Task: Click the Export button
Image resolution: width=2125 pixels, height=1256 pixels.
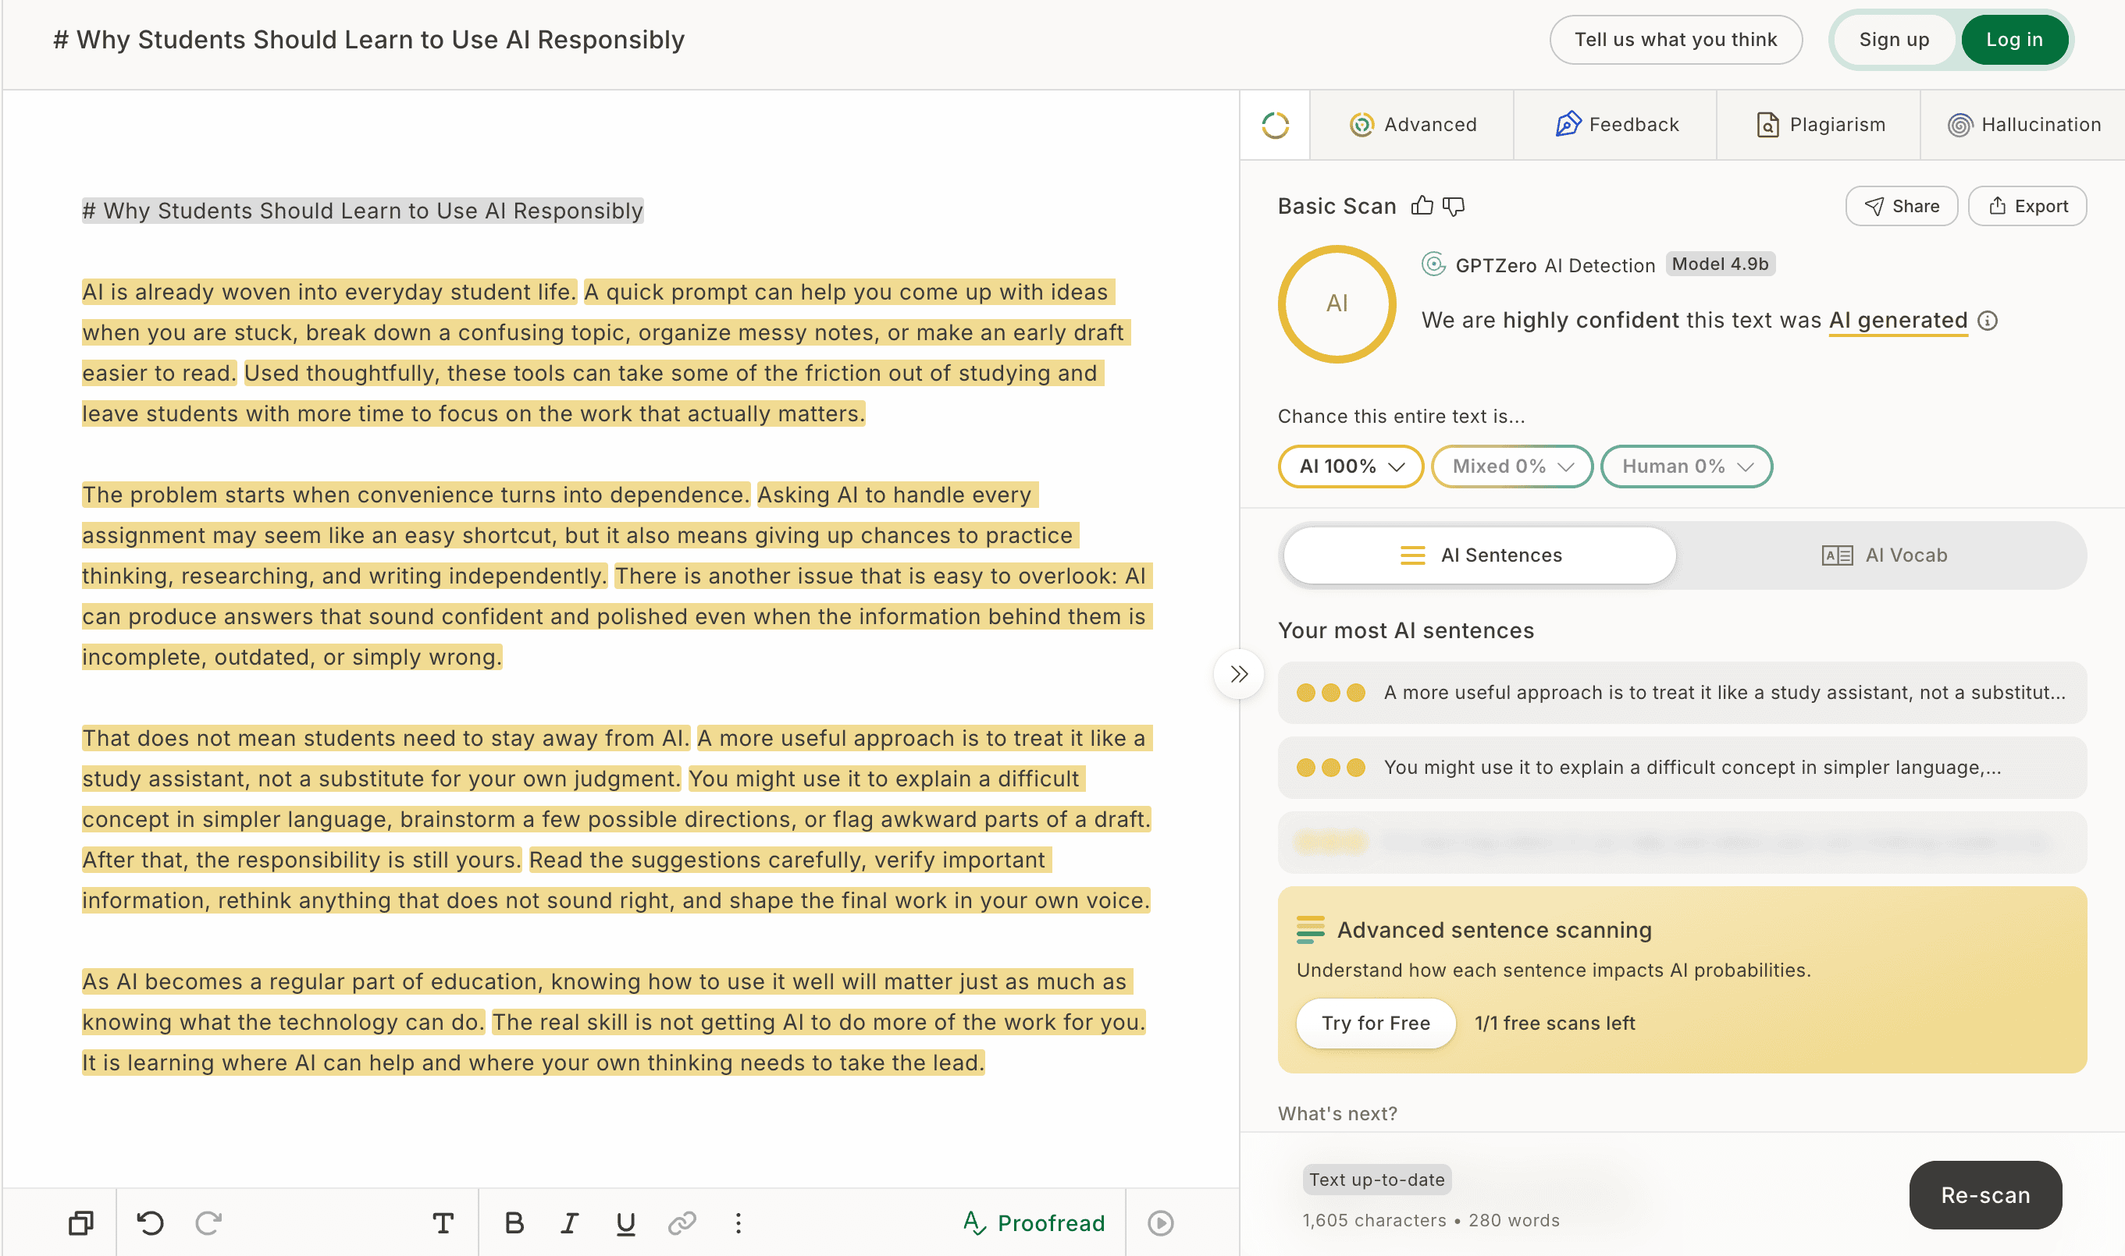Action: (x=2027, y=206)
